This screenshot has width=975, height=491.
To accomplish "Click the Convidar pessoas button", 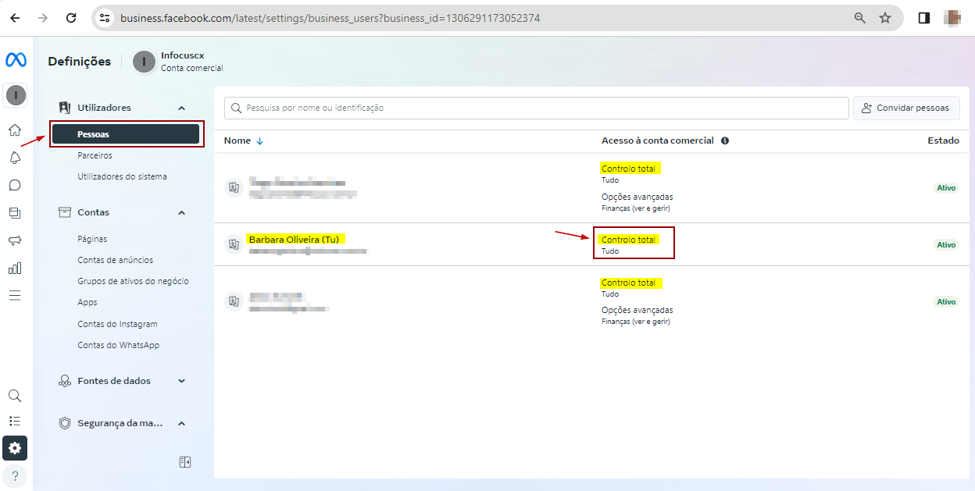I will click(x=905, y=108).
